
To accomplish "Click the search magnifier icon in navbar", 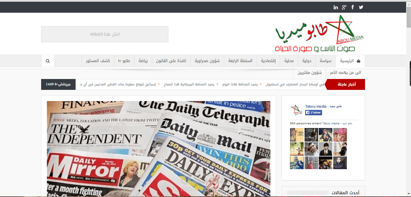I will (48, 61).
